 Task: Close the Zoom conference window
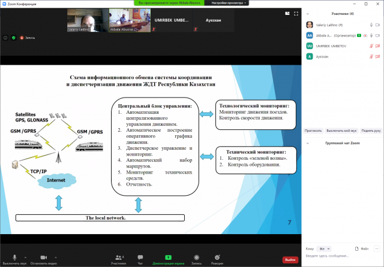pyautogui.click(x=377, y=4)
